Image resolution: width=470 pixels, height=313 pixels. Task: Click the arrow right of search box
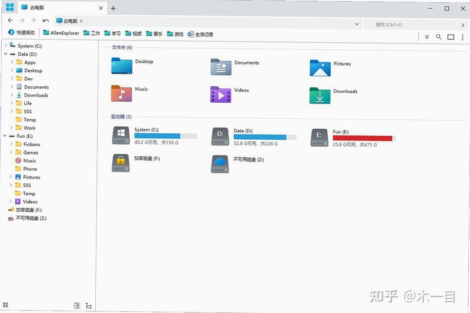[x=463, y=25]
